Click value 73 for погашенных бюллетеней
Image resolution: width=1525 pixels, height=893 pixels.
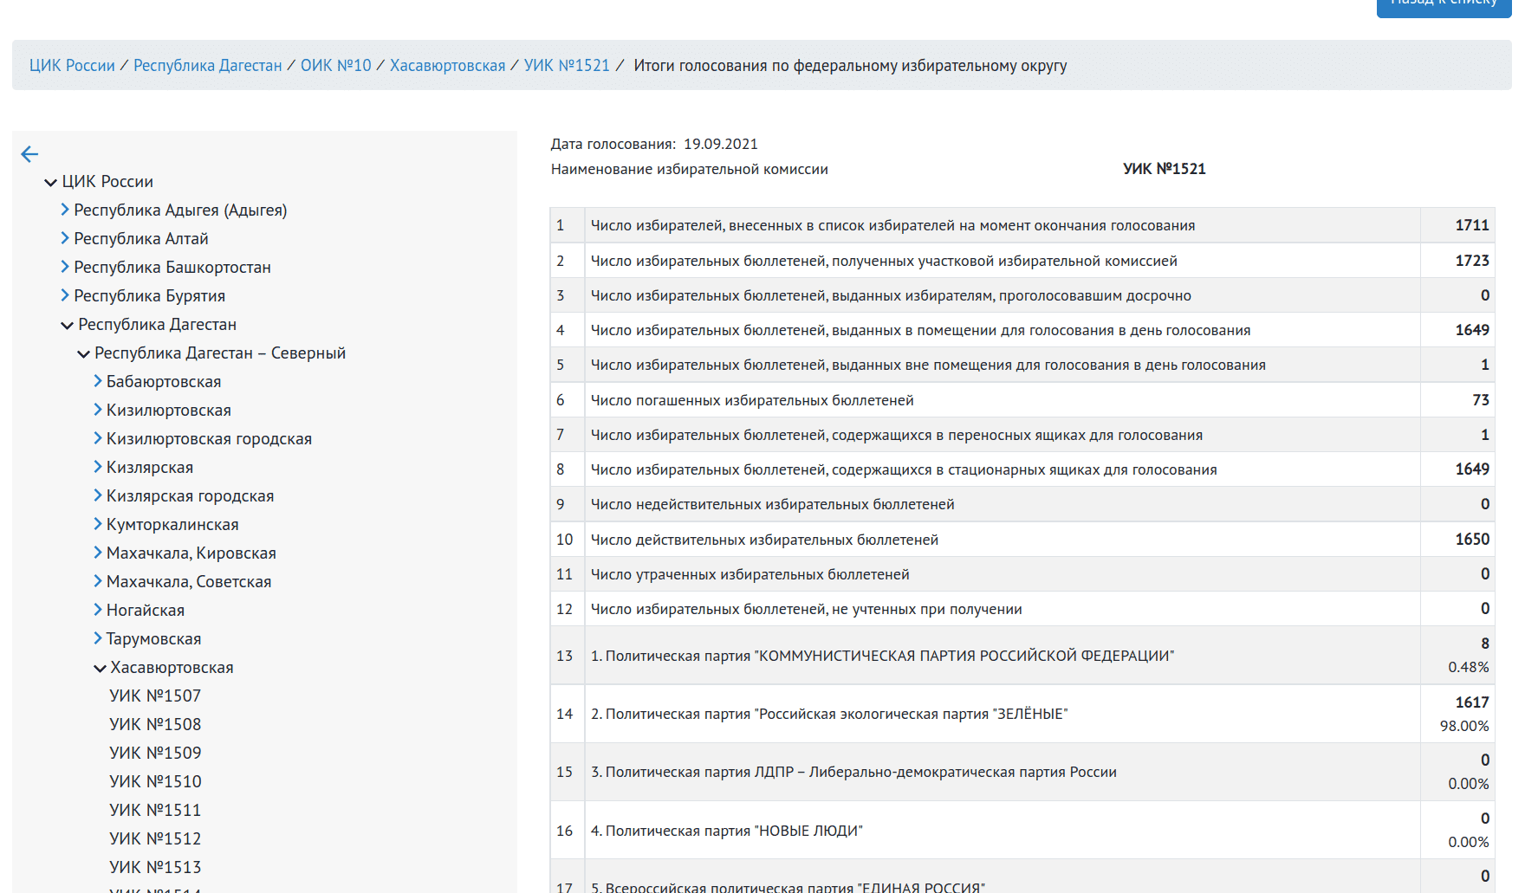1480,399
